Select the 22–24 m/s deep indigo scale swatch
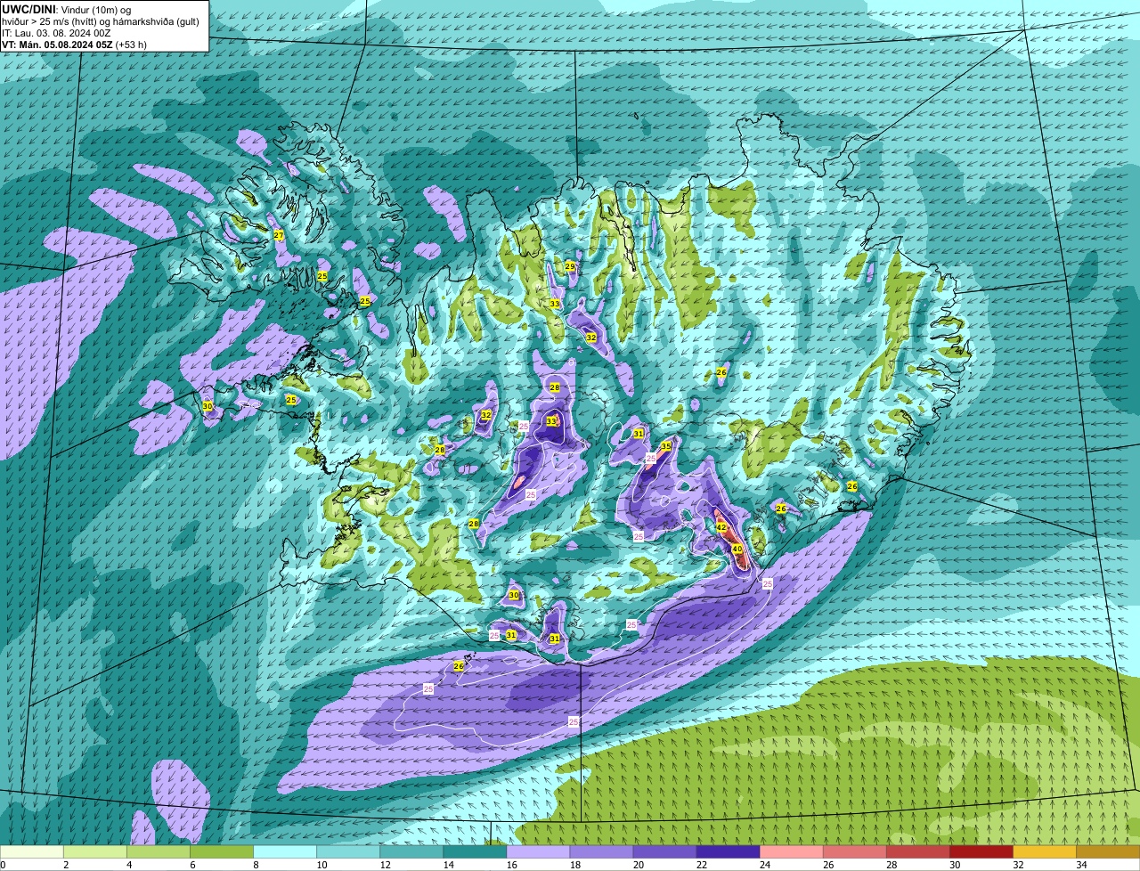 pos(728,851)
